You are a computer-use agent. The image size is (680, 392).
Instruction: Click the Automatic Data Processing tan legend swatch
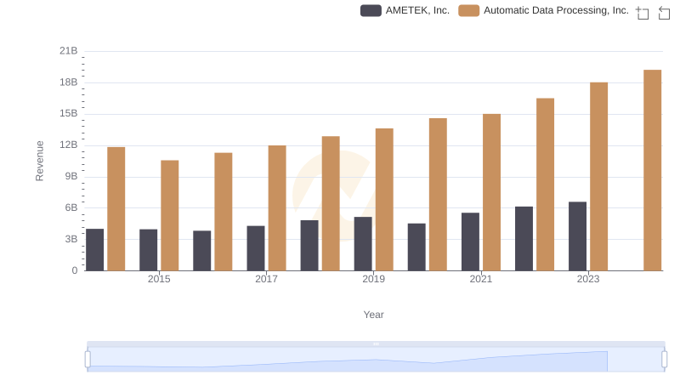pos(469,10)
